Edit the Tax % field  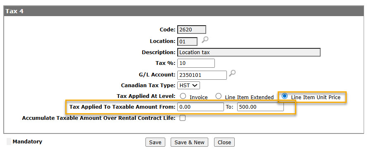click(x=196, y=63)
